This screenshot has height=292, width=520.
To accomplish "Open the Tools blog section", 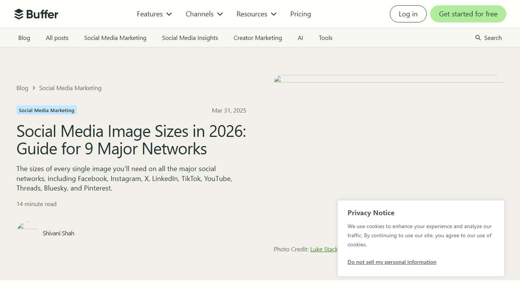I will (325, 38).
